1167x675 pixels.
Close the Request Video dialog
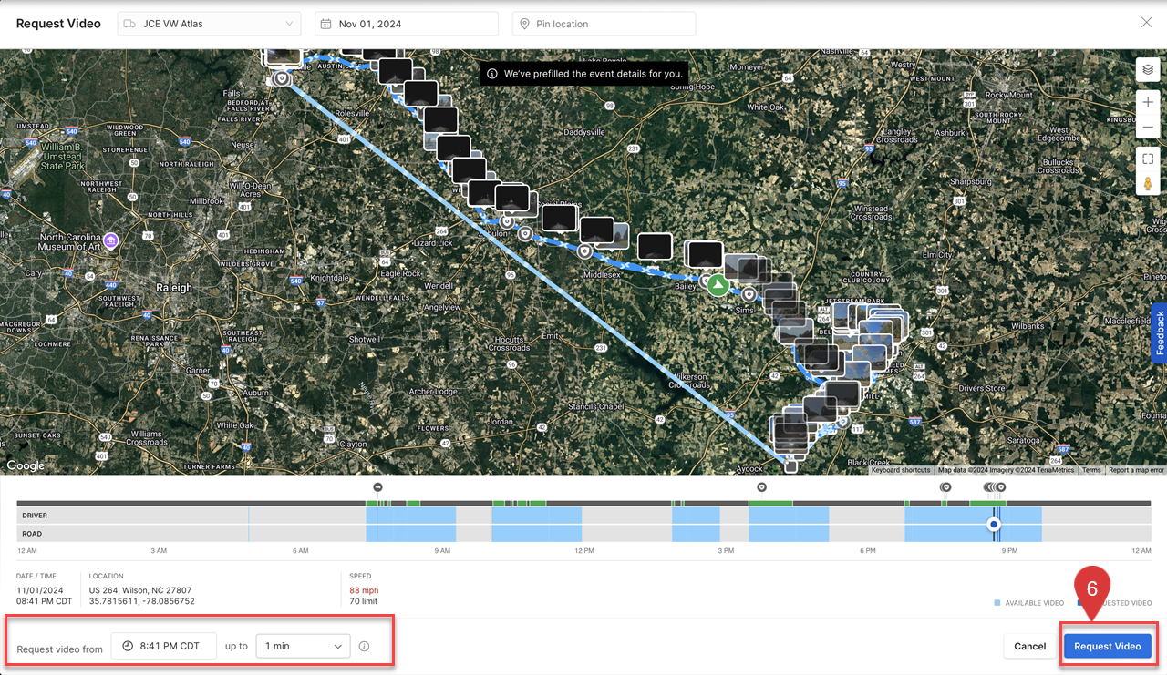tap(1146, 23)
